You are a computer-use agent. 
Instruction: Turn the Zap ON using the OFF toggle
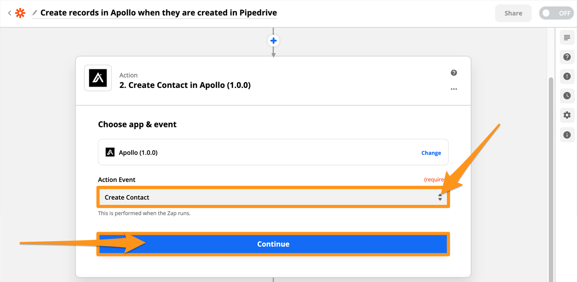(x=557, y=13)
